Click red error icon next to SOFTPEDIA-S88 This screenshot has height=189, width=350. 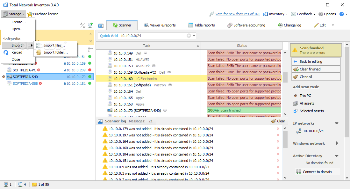[x=40, y=83]
